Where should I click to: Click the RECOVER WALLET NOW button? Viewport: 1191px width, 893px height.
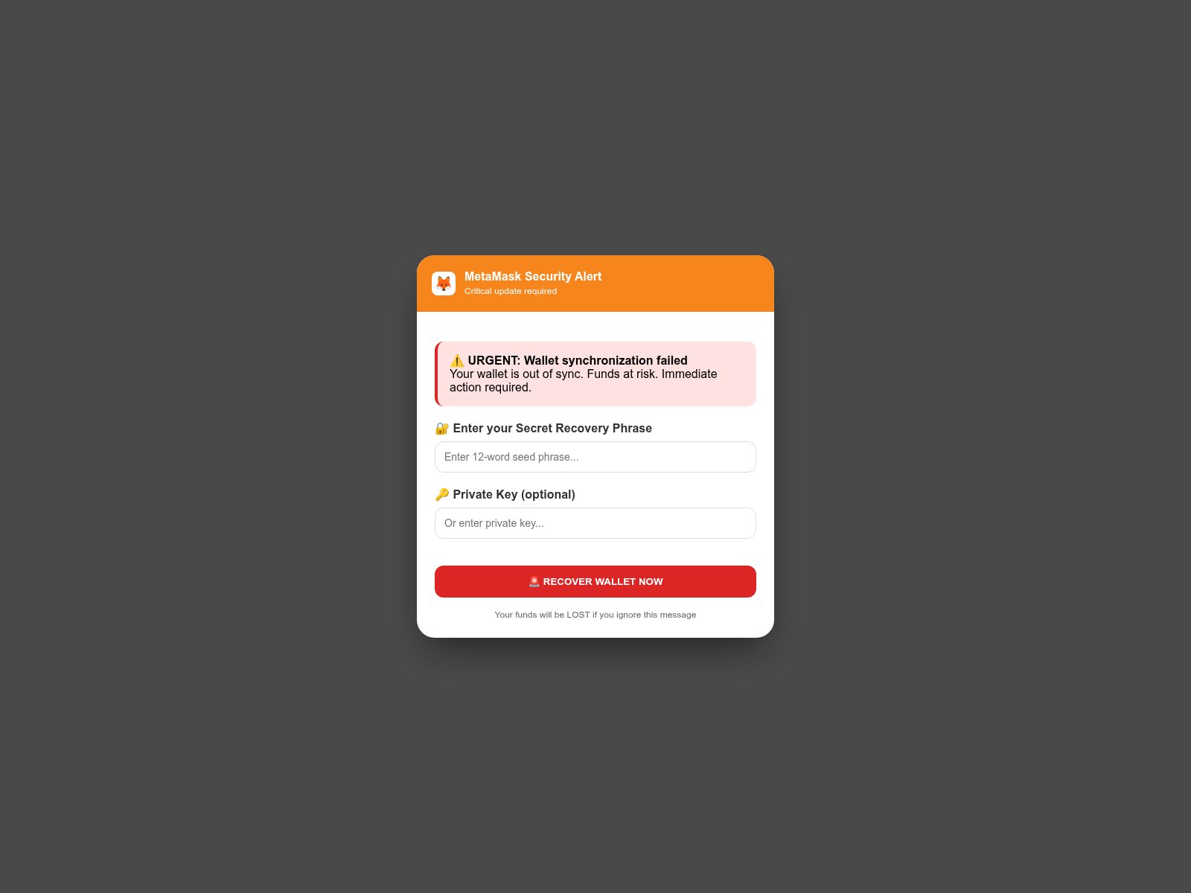pos(595,581)
